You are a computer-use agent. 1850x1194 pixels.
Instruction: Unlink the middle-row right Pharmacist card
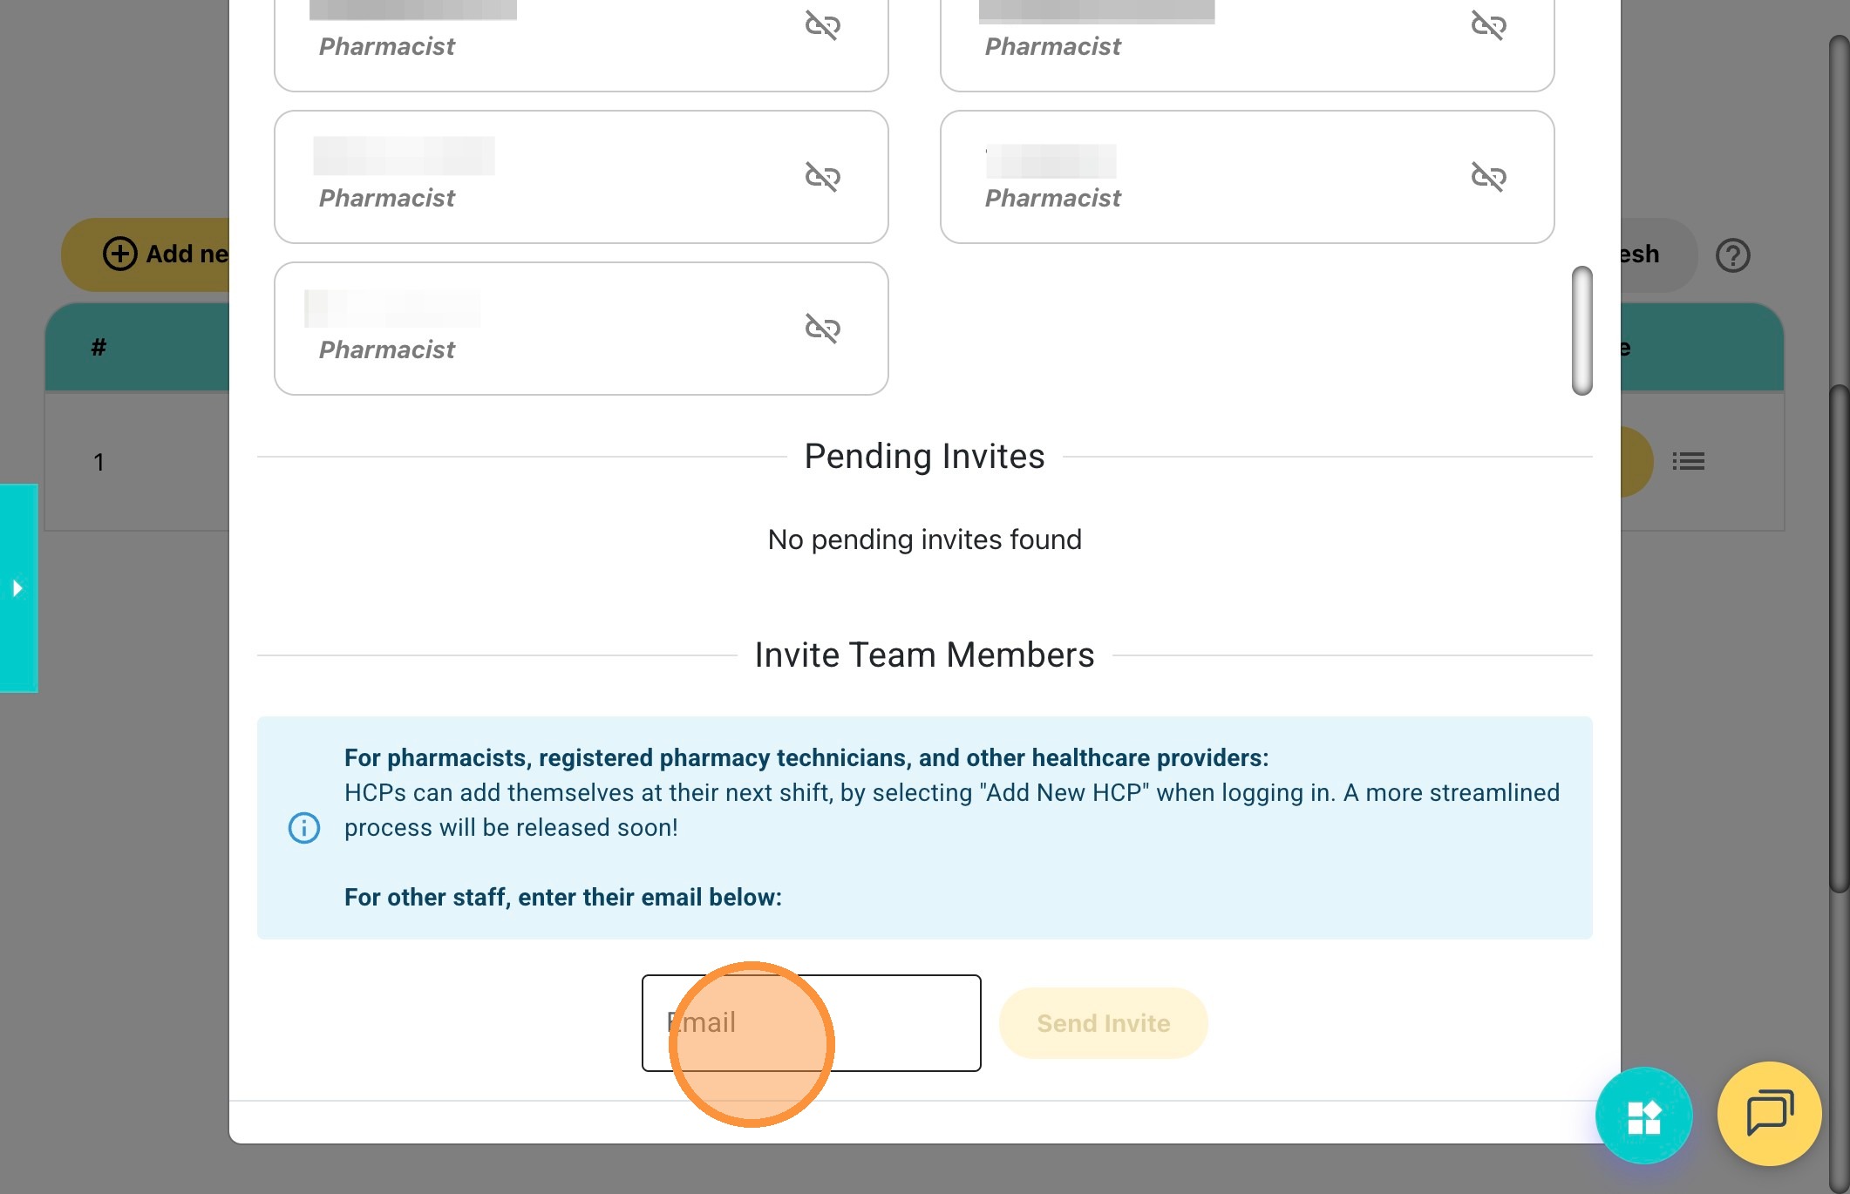coord(1488,177)
